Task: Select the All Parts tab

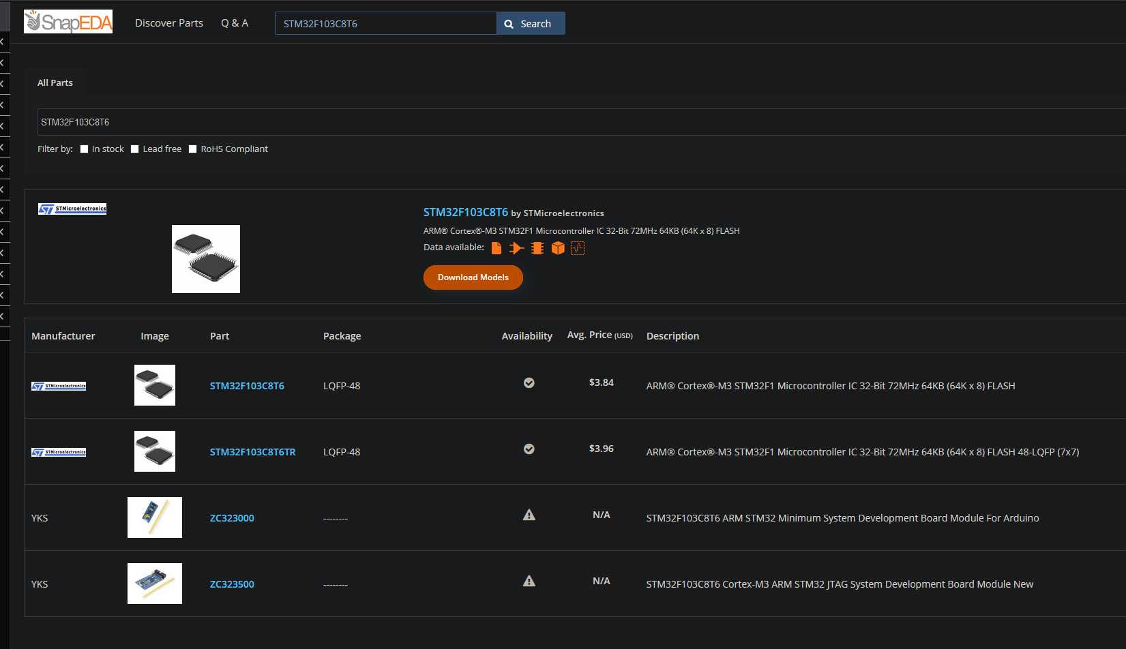Action: [x=55, y=82]
